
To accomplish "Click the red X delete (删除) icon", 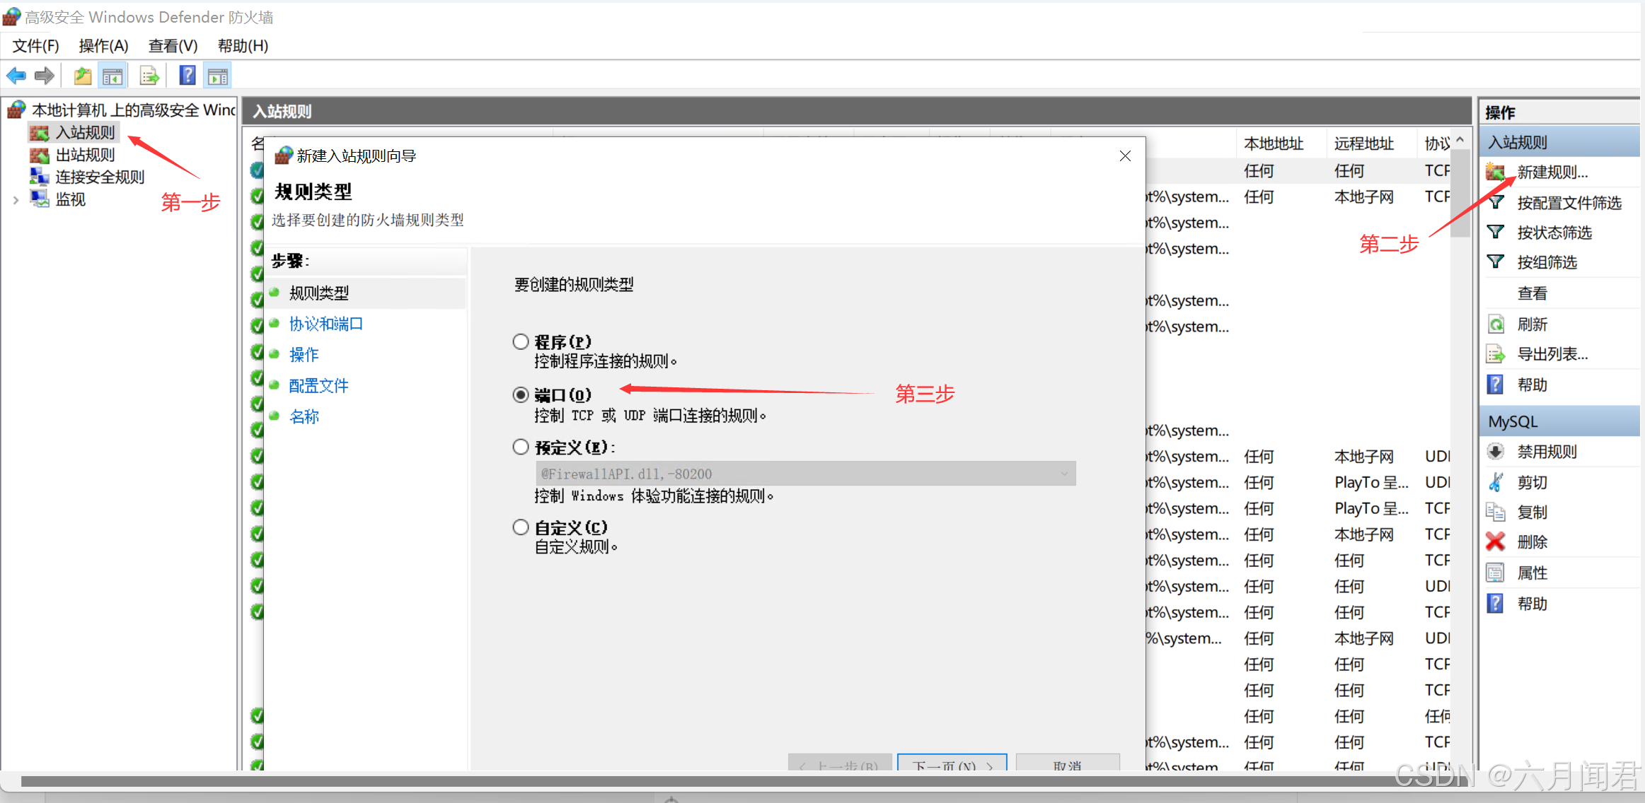I will [x=1495, y=542].
